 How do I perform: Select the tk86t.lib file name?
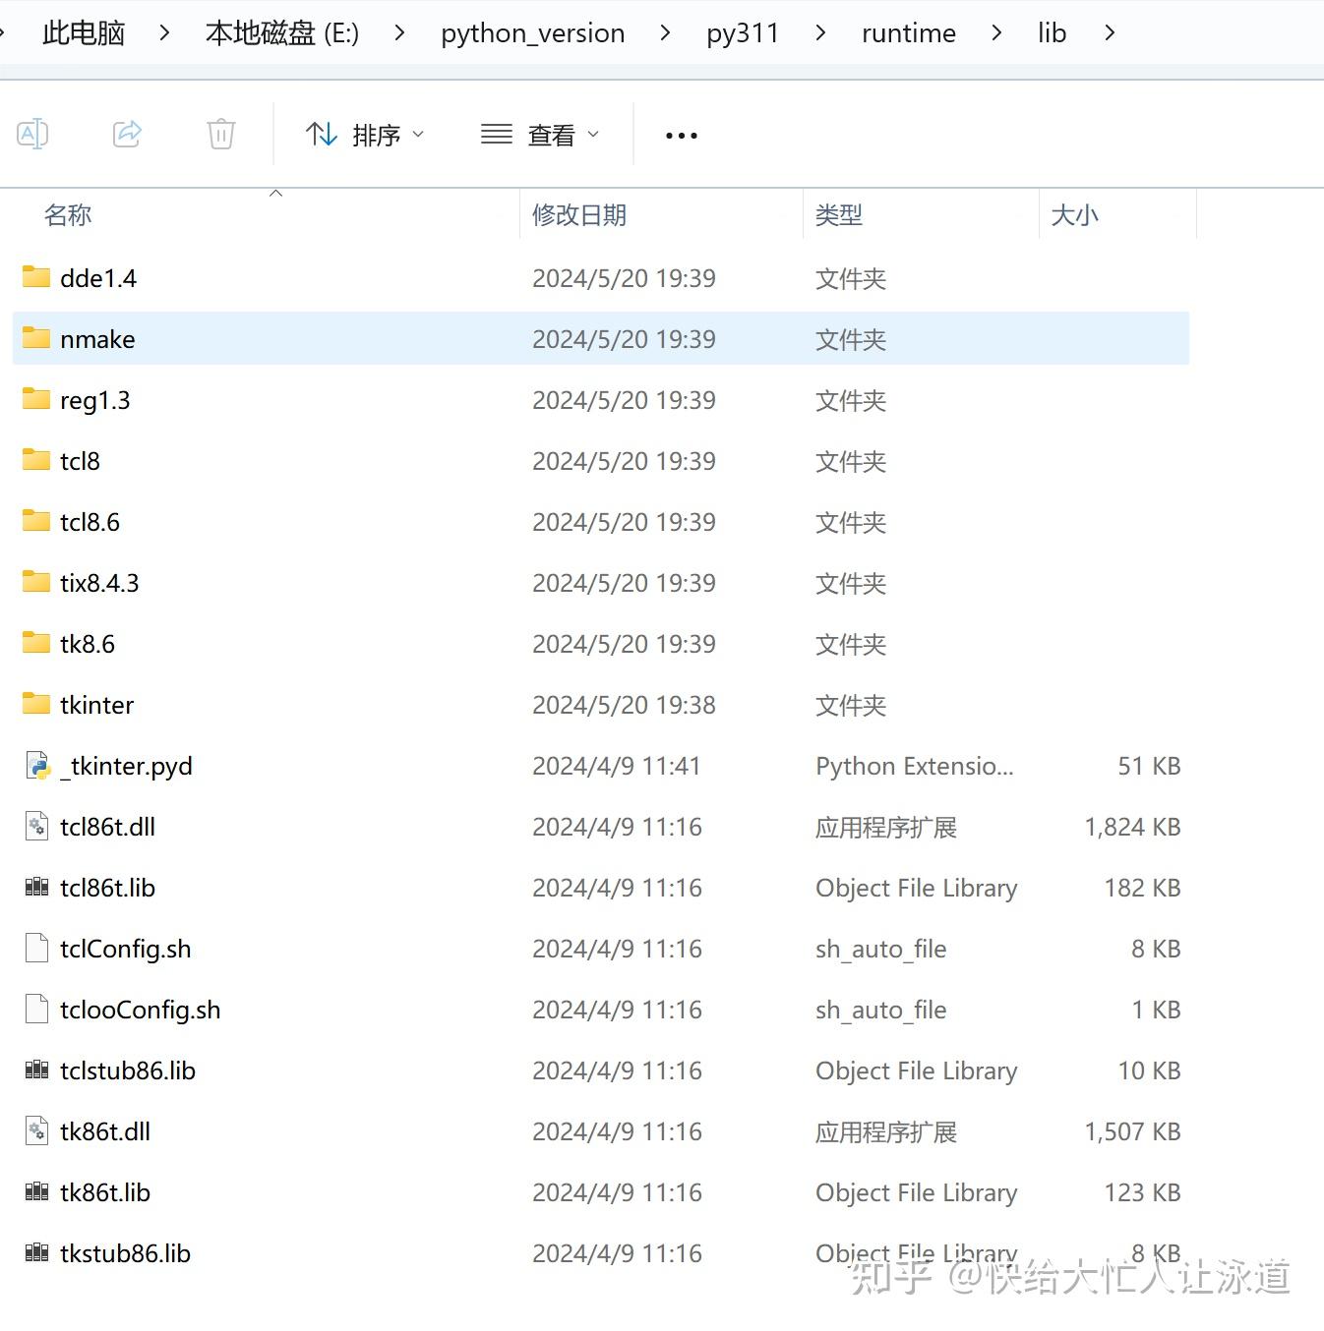[x=105, y=1192]
